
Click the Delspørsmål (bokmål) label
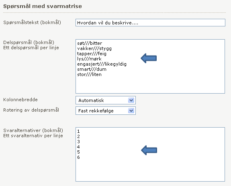tap(29, 42)
